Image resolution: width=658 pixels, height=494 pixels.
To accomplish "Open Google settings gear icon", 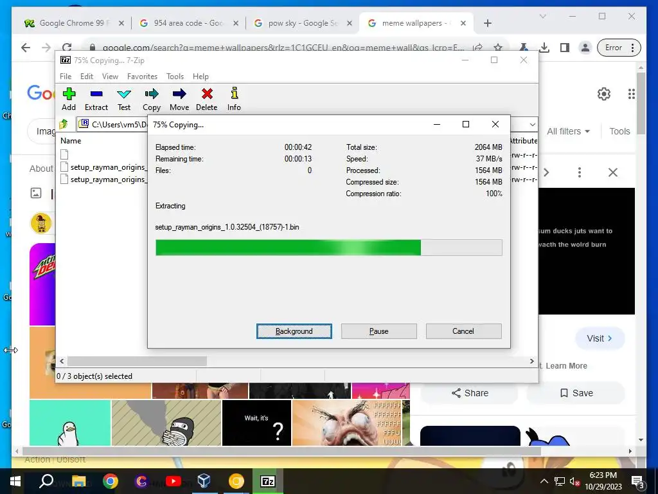I will (604, 94).
